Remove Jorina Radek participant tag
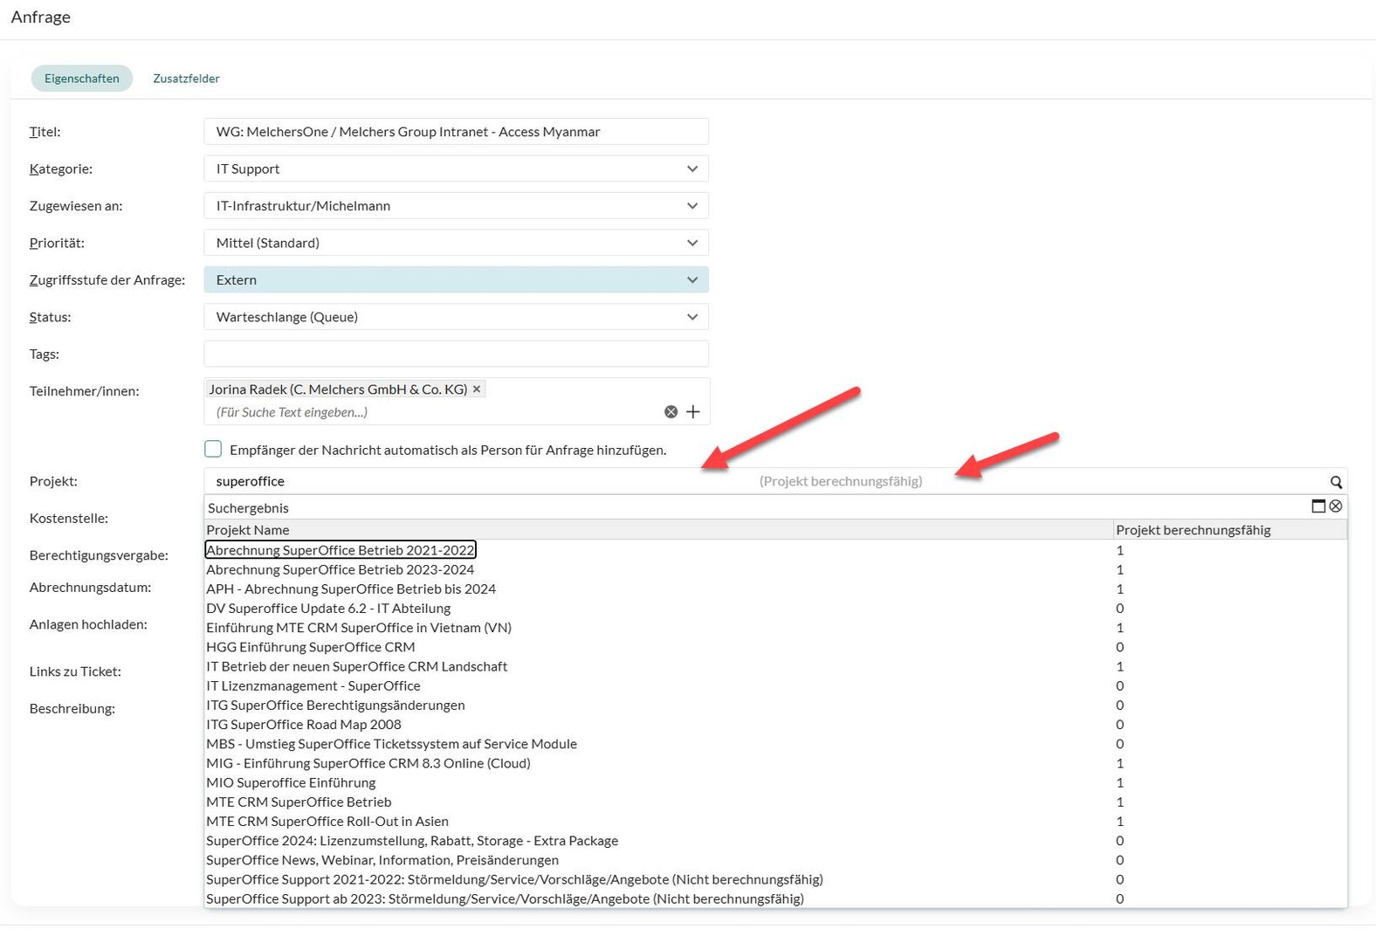The height and width of the screenshot is (943, 1376). (x=477, y=389)
